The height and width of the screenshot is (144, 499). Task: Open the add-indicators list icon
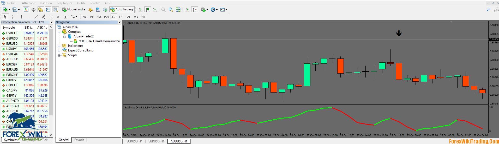pyautogui.click(x=203, y=10)
